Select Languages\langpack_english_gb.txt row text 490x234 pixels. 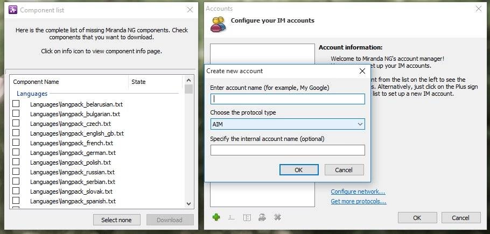[x=77, y=133]
